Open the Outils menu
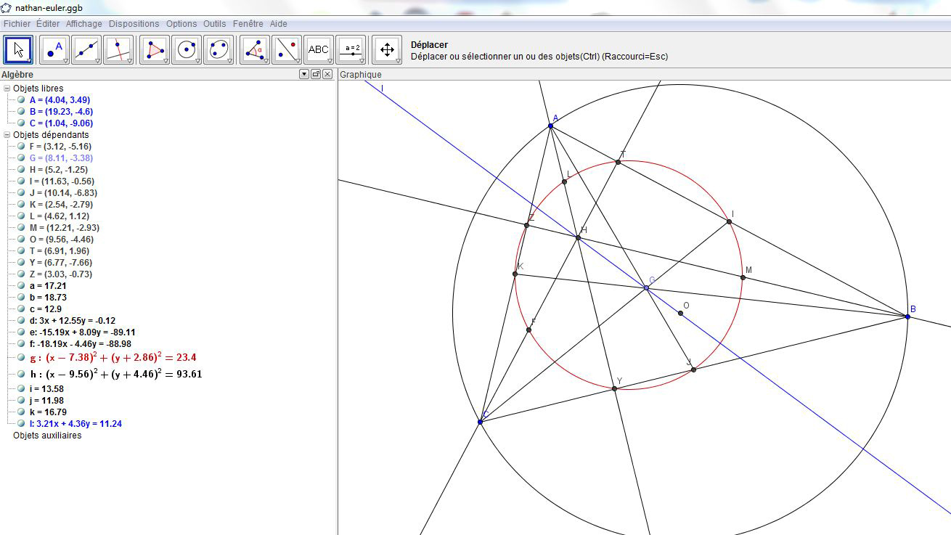The width and height of the screenshot is (951, 535). (x=214, y=24)
